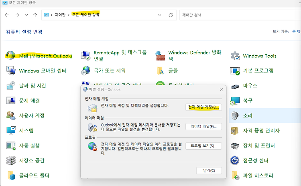Open the 문제 해결 icon

point(11,100)
